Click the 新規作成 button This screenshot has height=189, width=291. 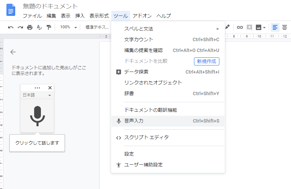[x=207, y=61]
